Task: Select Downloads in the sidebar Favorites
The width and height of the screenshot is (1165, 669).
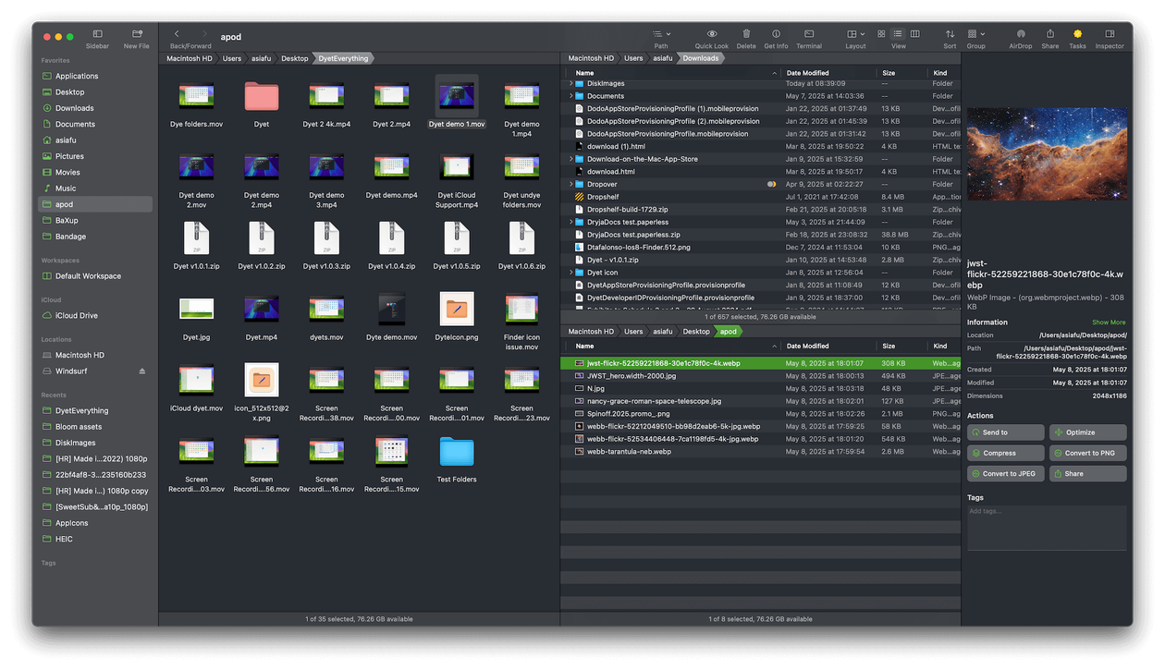Action: click(74, 108)
